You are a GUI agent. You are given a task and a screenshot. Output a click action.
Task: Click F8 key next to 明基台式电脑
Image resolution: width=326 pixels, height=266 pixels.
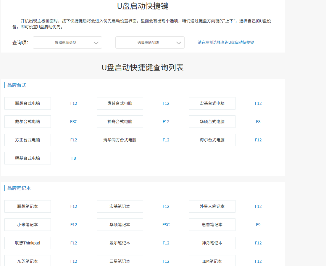tap(74, 158)
